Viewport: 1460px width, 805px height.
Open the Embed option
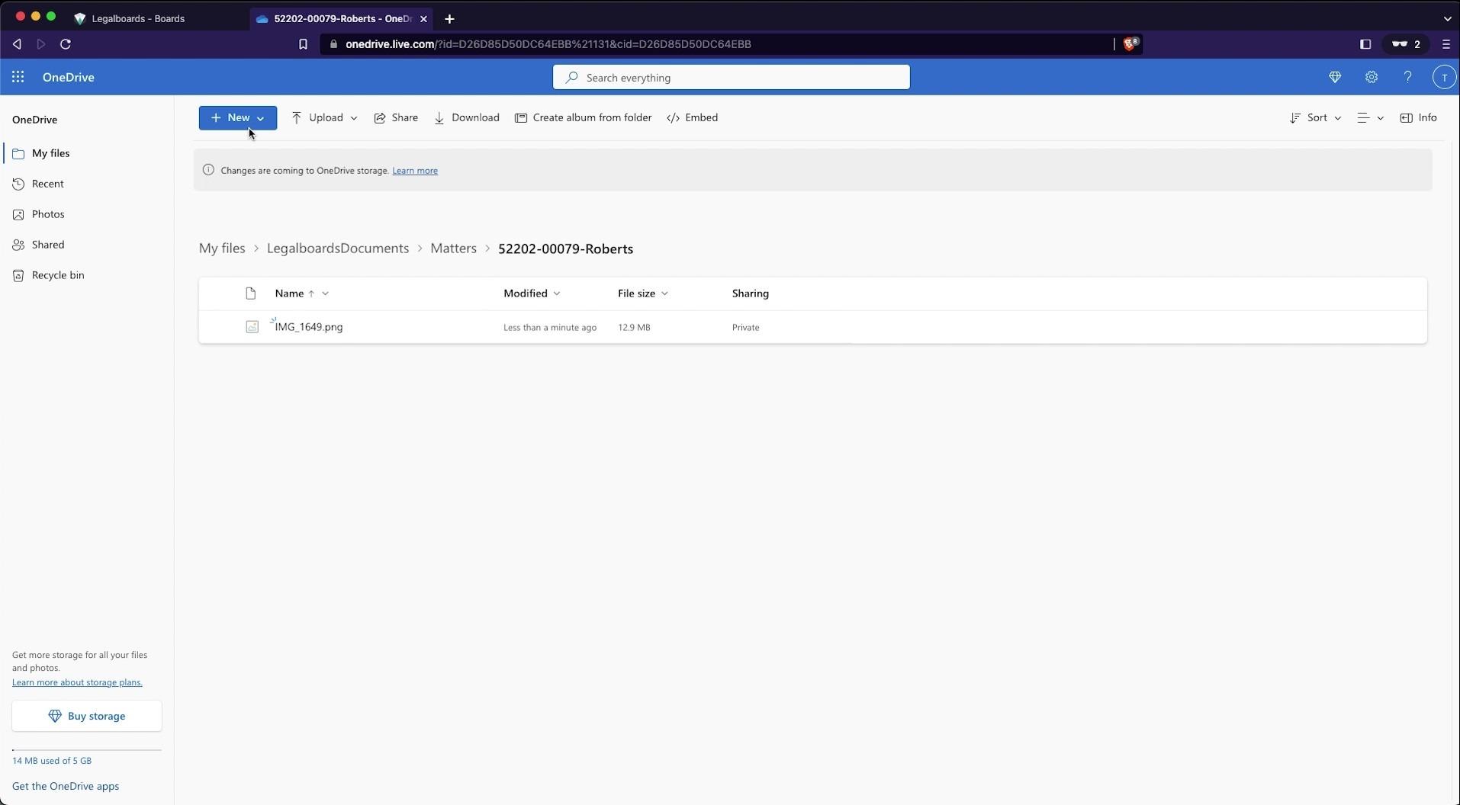tap(692, 117)
